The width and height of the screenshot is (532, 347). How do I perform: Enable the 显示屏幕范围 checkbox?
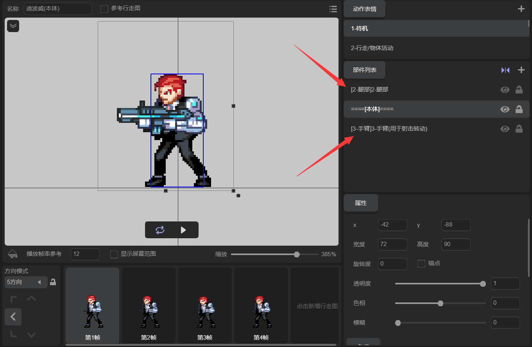[114, 254]
